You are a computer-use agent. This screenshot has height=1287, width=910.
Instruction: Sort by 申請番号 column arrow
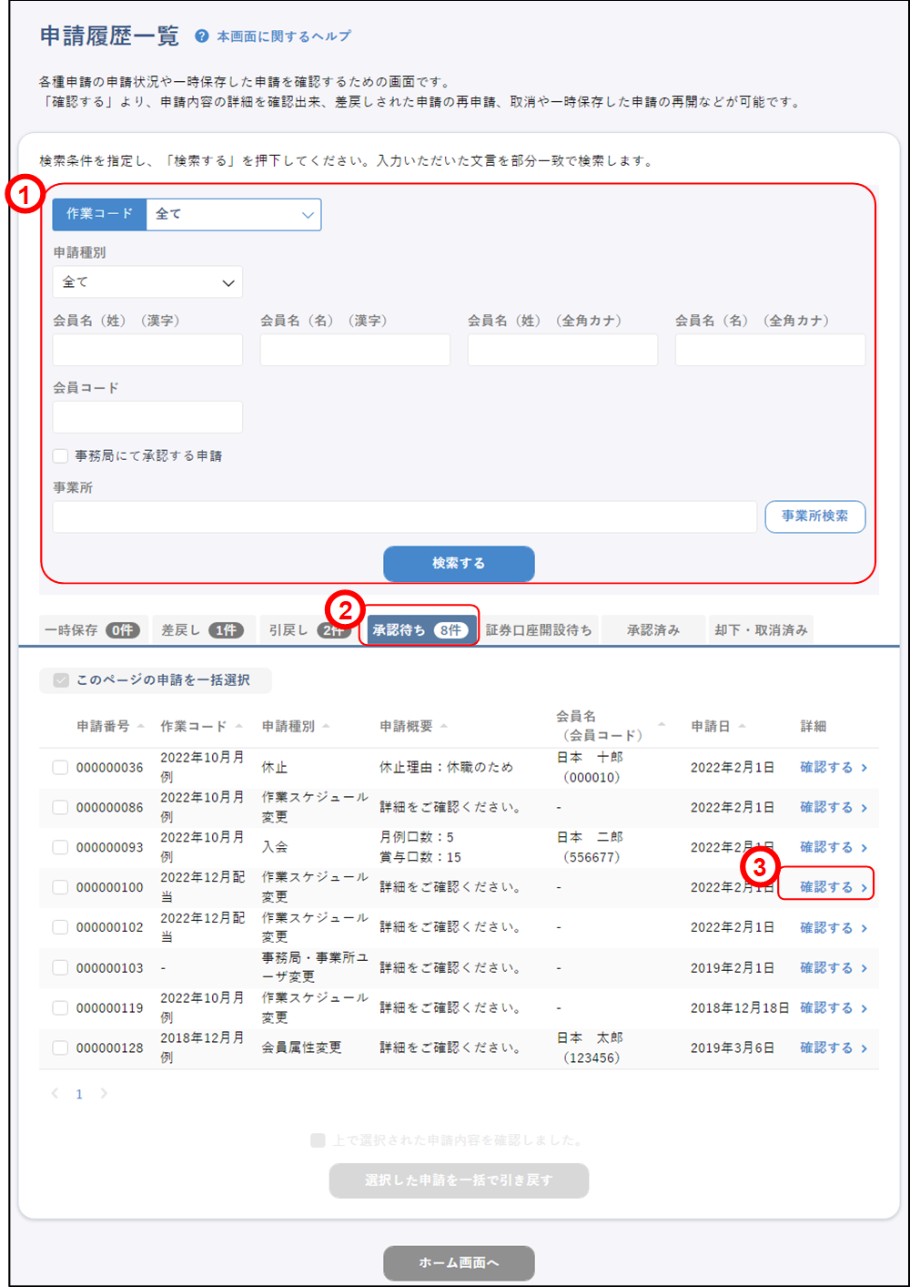tap(141, 727)
